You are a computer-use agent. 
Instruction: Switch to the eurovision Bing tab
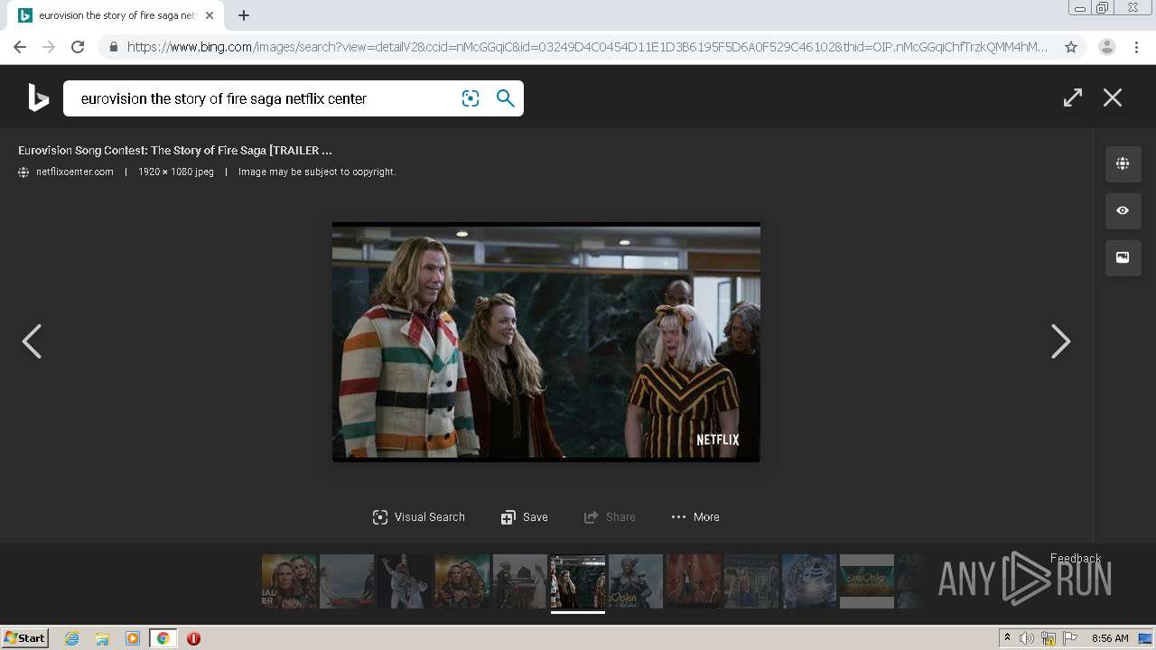coord(116,15)
